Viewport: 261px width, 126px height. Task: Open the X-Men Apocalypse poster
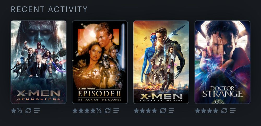click(38, 62)
